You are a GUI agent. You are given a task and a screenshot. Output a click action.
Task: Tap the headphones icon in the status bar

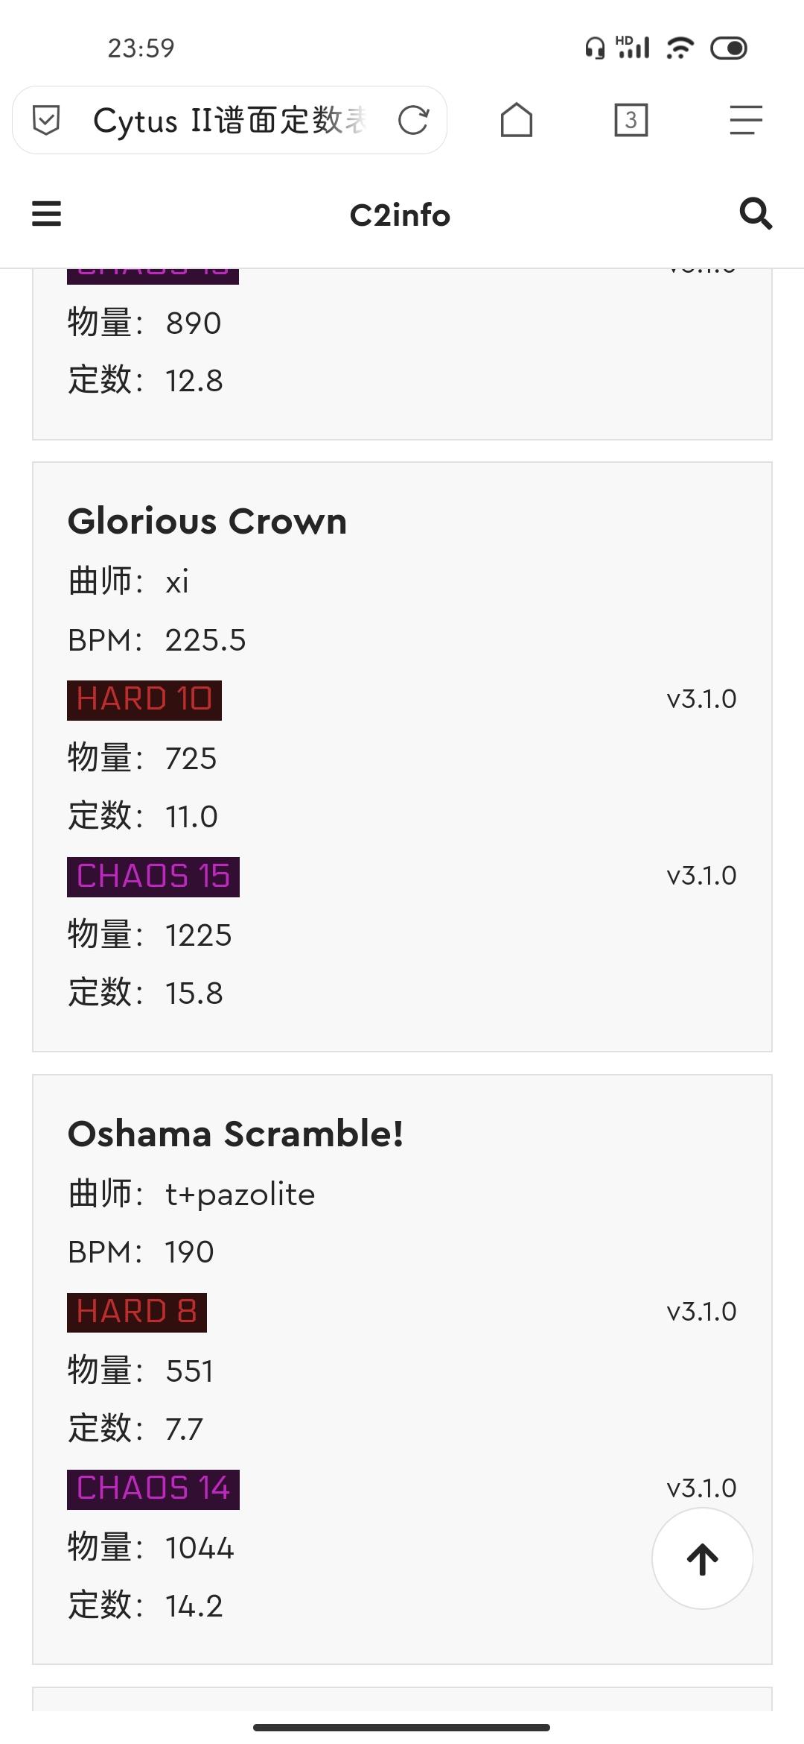595,48
